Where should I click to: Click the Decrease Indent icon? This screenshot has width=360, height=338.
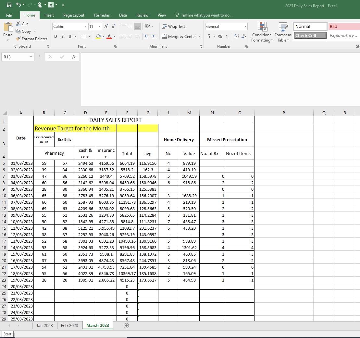(x=147, y=36)
